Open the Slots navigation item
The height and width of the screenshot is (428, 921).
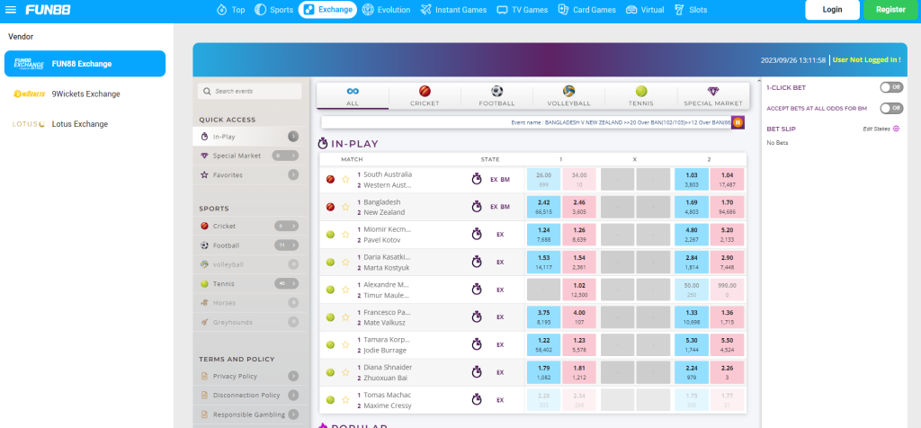tap(691, 10)
